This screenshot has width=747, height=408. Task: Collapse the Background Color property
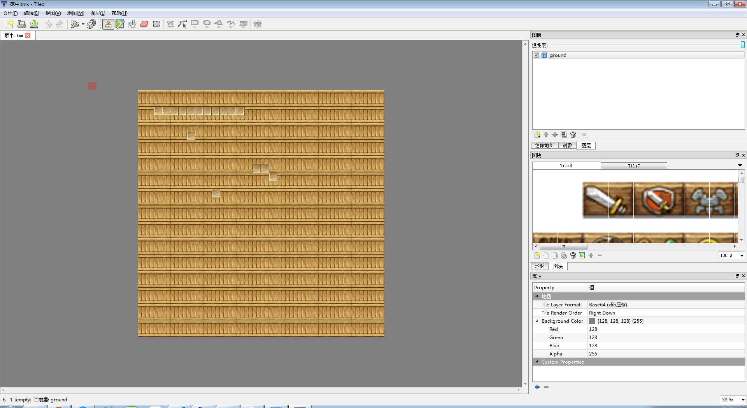tap(537, 321)
